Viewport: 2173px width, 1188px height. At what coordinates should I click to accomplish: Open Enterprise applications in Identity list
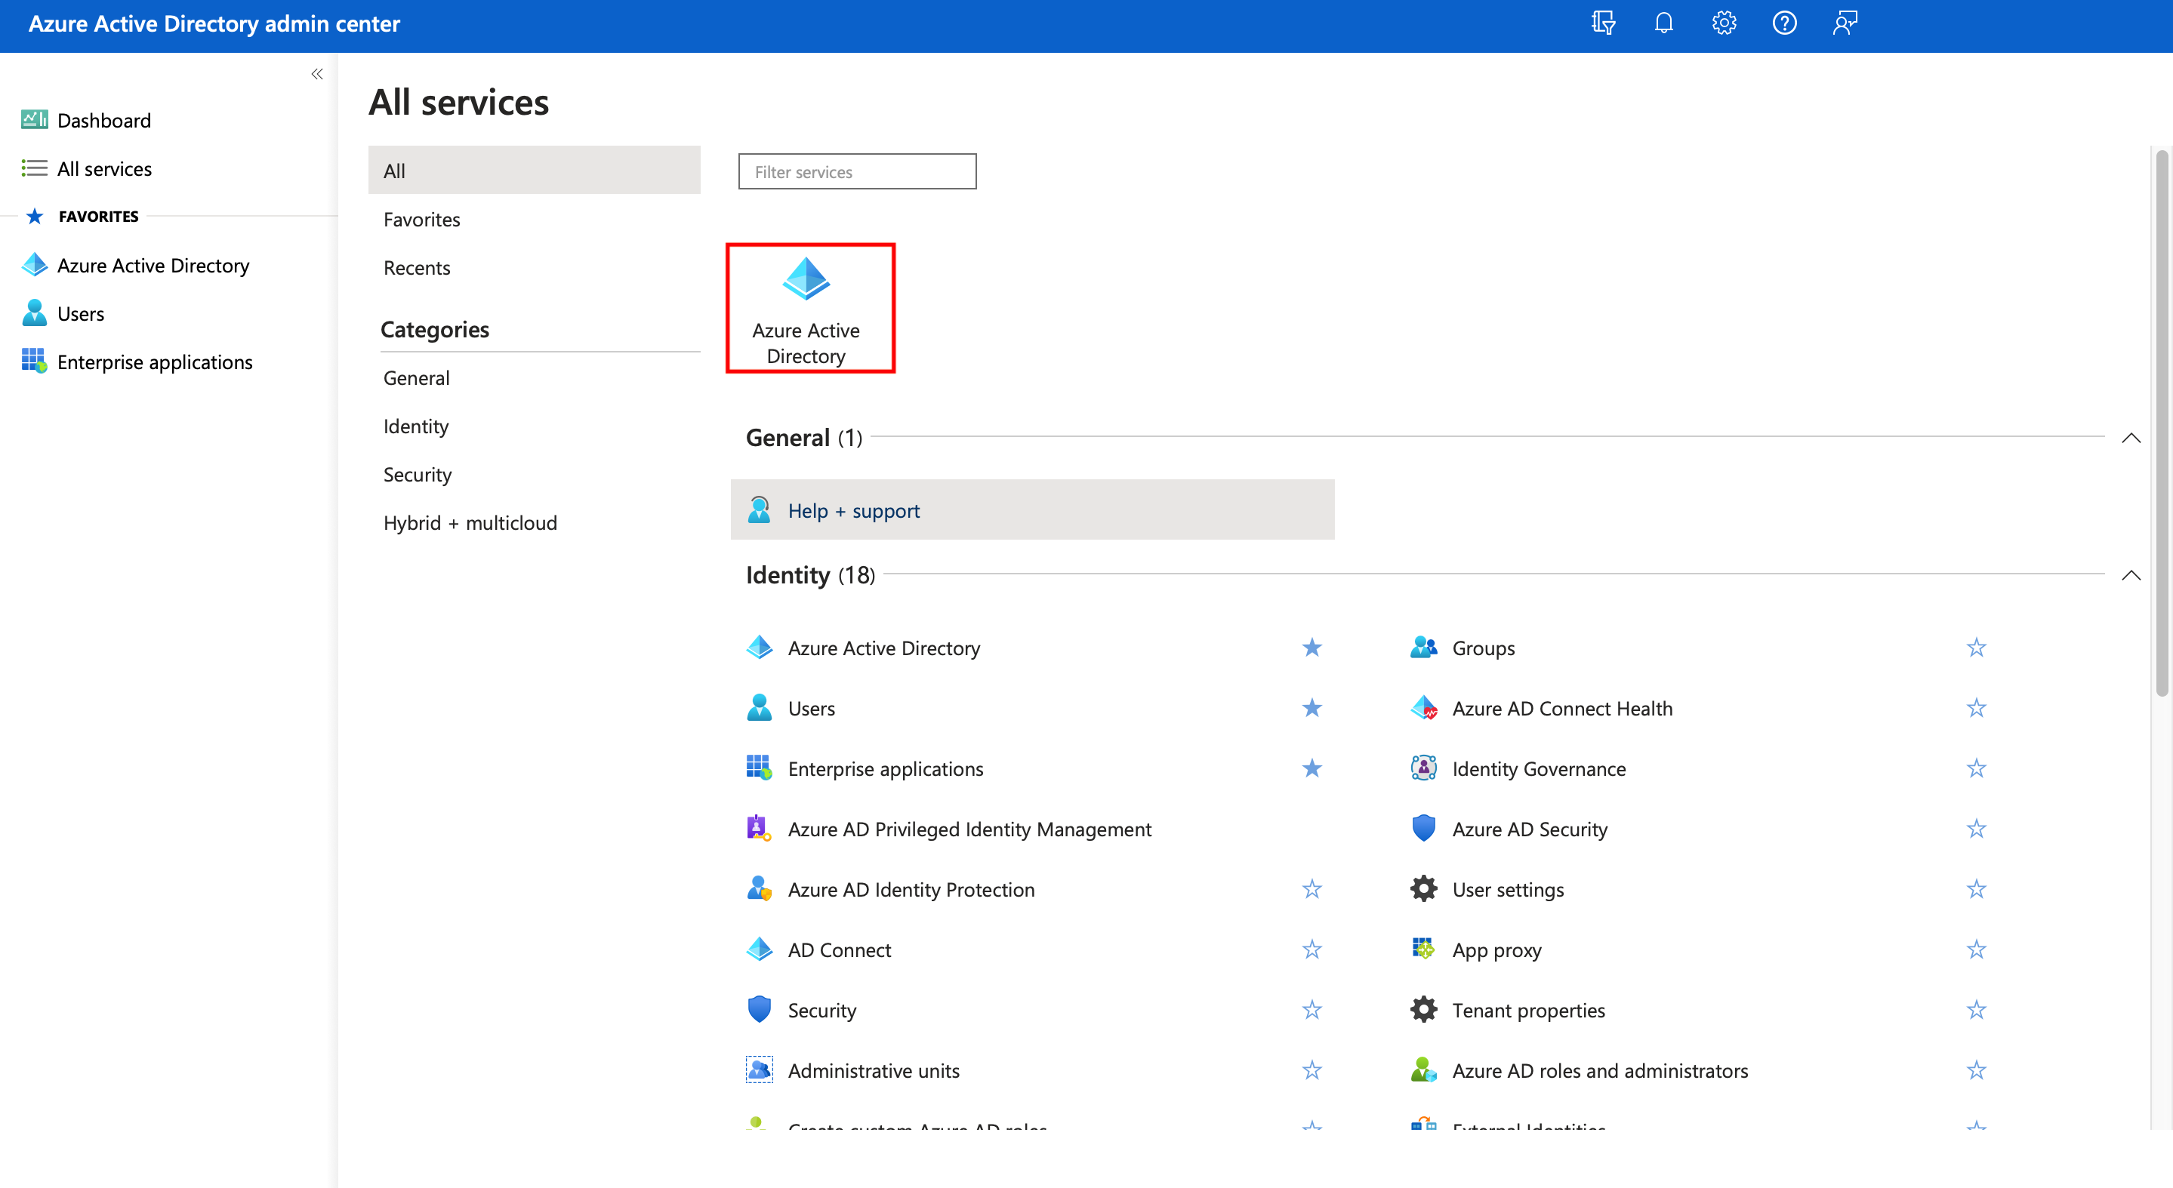885,769
